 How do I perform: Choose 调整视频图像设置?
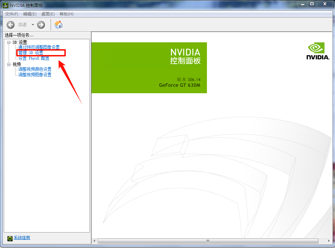point(35,75)
